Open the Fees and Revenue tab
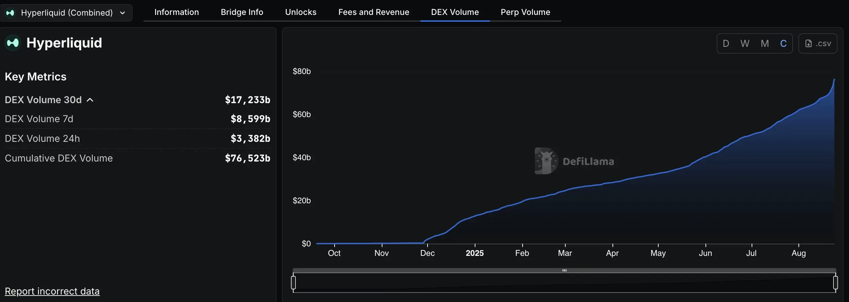Image resolution: width=849 pixels, height=302 pixels. [374, 12]
